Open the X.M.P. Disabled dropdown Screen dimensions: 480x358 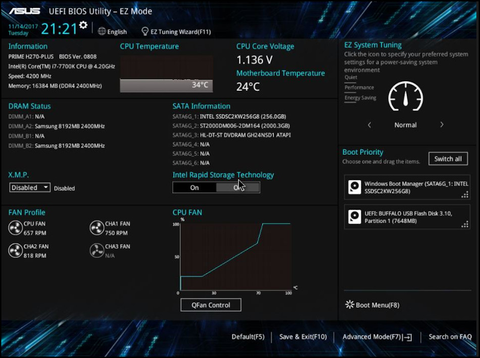(x=30, y=187)
